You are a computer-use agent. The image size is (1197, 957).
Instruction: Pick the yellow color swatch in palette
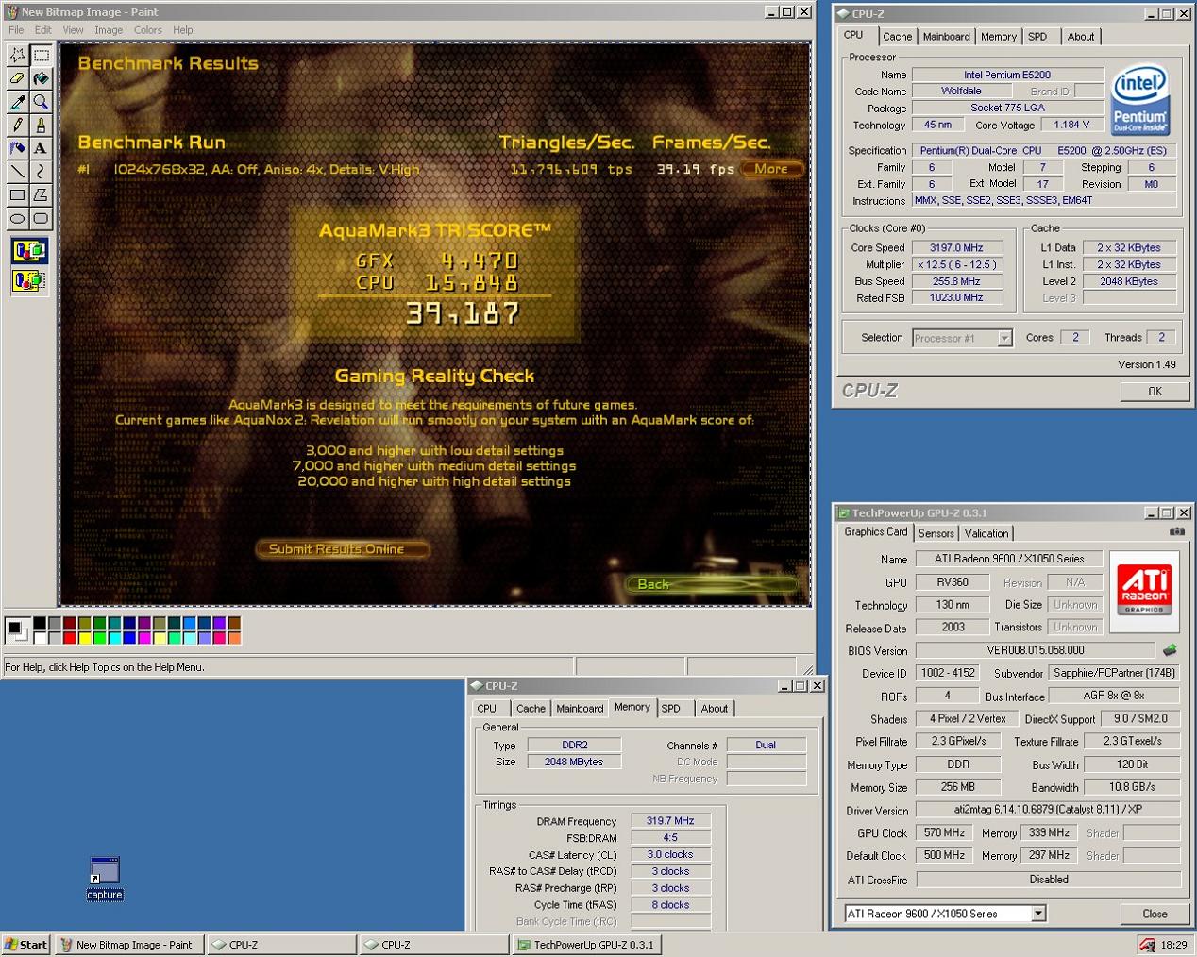click(x=84, y=638)
